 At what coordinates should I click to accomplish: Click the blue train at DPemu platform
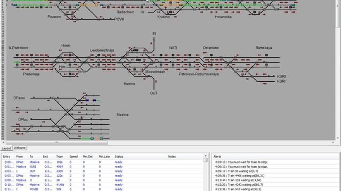pyautogui.click(x=91, y=100)
